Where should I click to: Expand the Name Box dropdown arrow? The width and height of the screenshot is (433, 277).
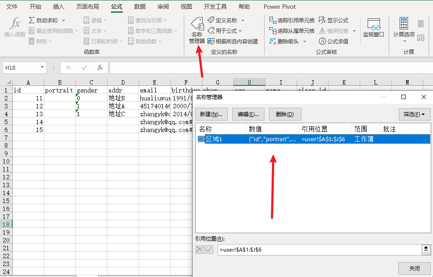click(42, 67)
